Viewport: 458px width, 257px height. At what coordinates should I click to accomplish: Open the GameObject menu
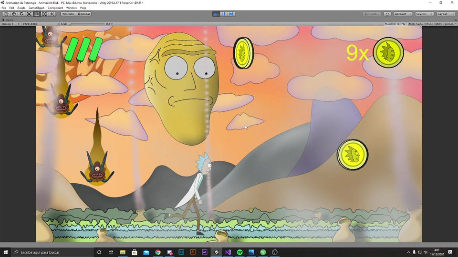click(x=37, y=8)
